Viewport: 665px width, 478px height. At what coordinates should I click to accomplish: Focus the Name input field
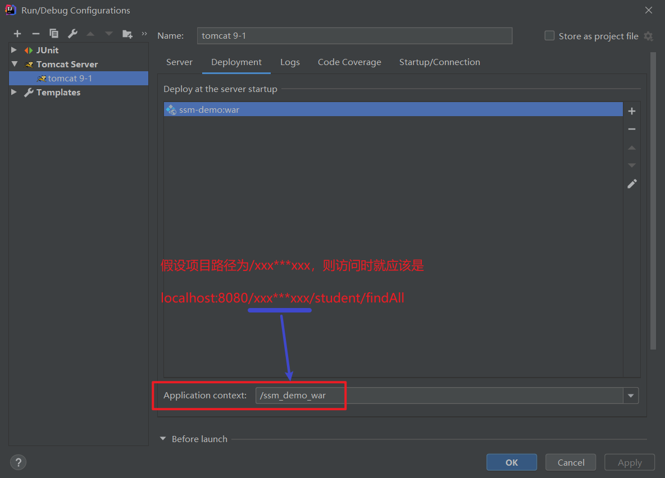coord(354,35)
